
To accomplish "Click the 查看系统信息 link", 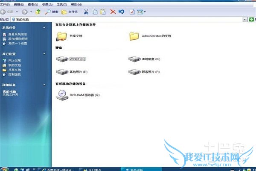I will click(x=17, y=34).
